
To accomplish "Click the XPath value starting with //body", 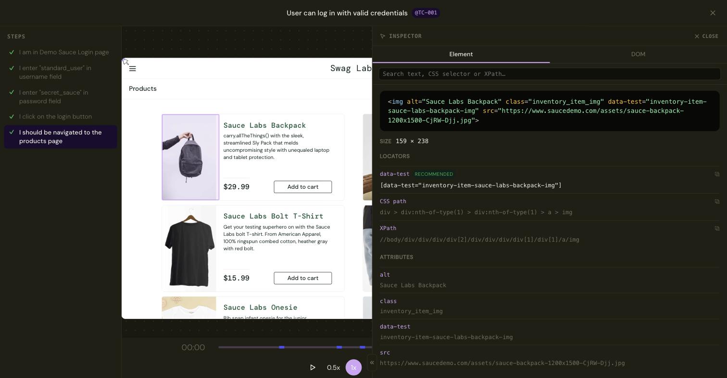I will coord(479,240).
